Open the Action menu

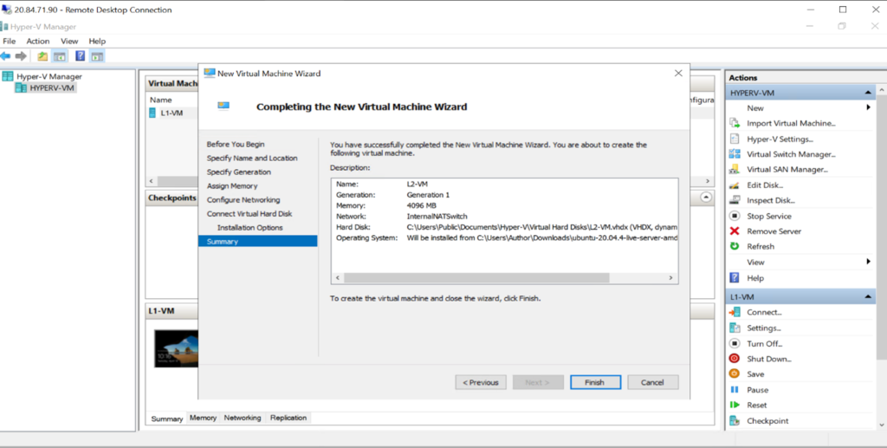click(x=38, y=42)
